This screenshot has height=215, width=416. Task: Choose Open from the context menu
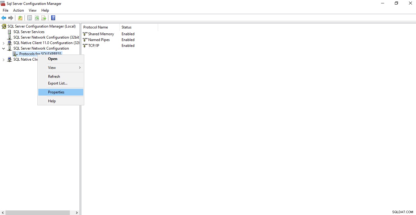[x=61, y=59]
